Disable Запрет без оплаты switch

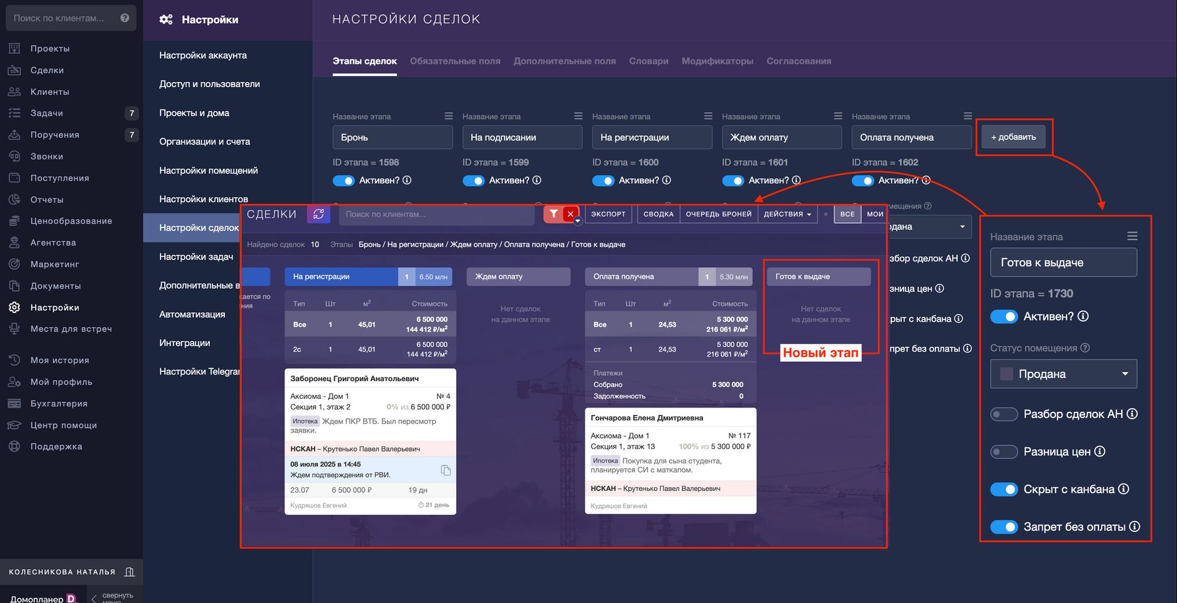tap(1004, 527)
